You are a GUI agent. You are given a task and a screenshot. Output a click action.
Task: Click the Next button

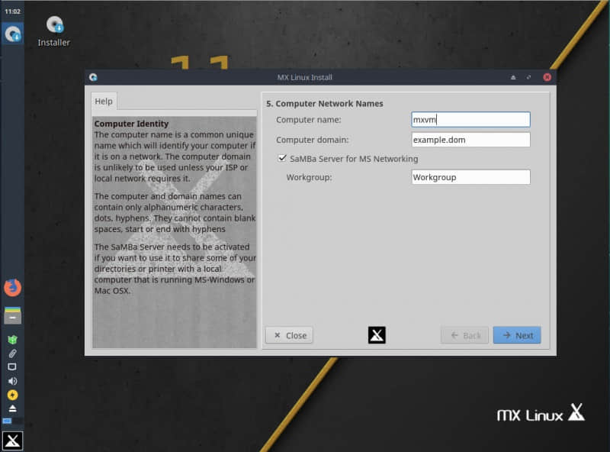pos(517,335)
